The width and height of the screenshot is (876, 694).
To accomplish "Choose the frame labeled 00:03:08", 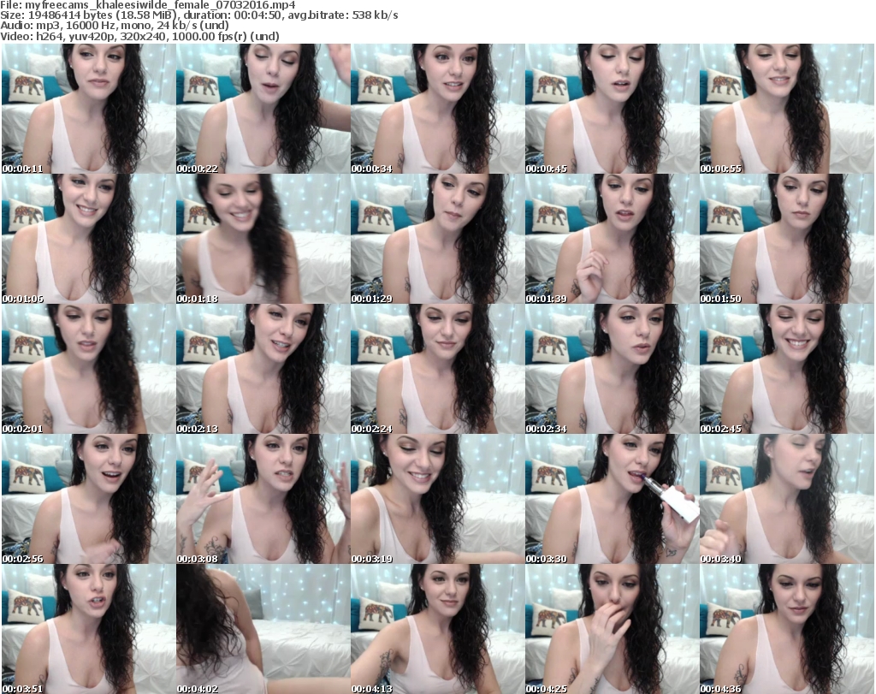I will (263, 499).
